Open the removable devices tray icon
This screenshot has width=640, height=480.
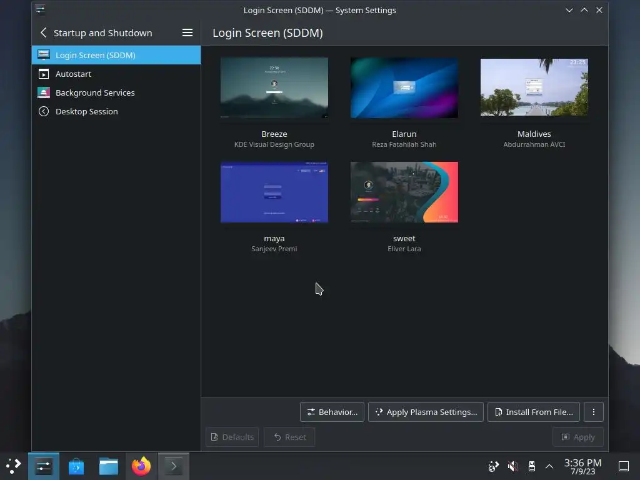click(531, 466)
